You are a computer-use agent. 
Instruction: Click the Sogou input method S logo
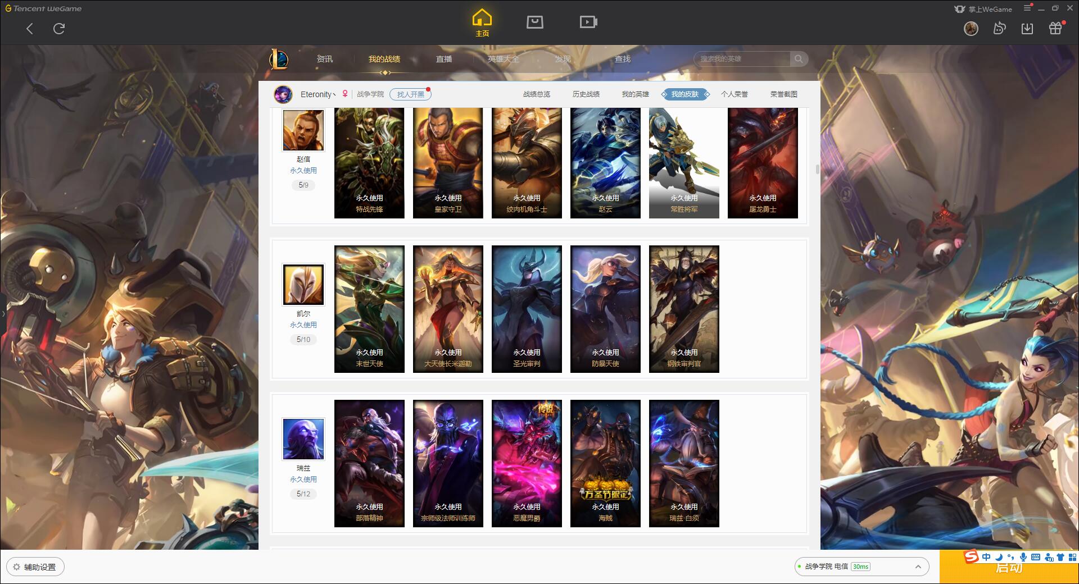point(971,556)
